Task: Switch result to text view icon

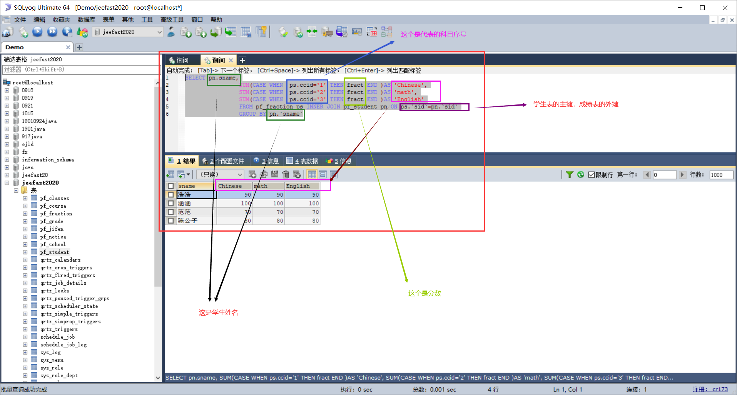Action: [334, 175]
